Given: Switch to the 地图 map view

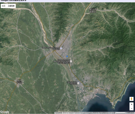Looking at the screenshot, I should coord(4,6).
